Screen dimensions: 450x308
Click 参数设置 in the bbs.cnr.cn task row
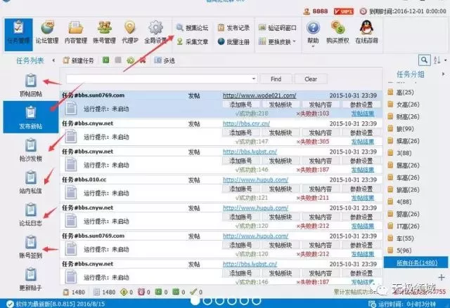[361, 133]
